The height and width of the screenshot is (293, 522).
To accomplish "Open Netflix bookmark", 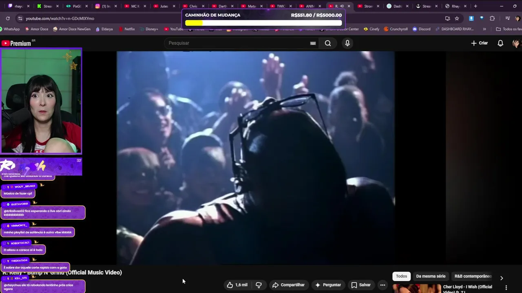I will (127, 29).
